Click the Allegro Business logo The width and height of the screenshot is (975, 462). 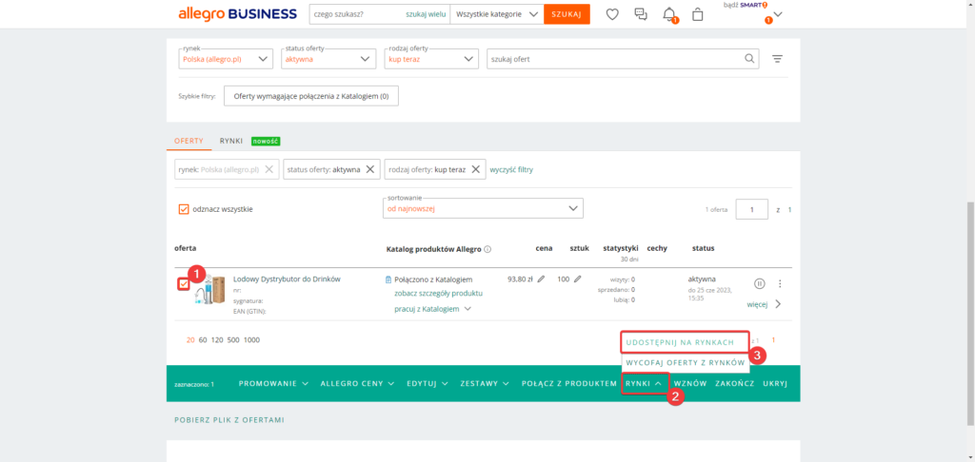pyautogui.click(x=237, y=13)
